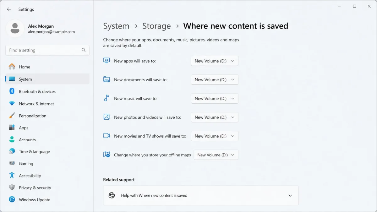Image resolution: width=377 pixels, height=212 pixels.
Task: Select System in the sidebar
Action: pos(47,79)
